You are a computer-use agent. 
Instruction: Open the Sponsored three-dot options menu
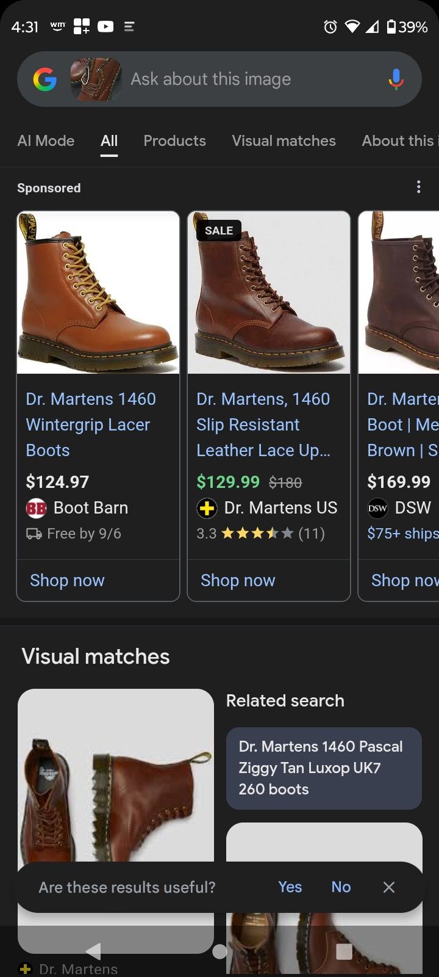click(x=418, y=187)
